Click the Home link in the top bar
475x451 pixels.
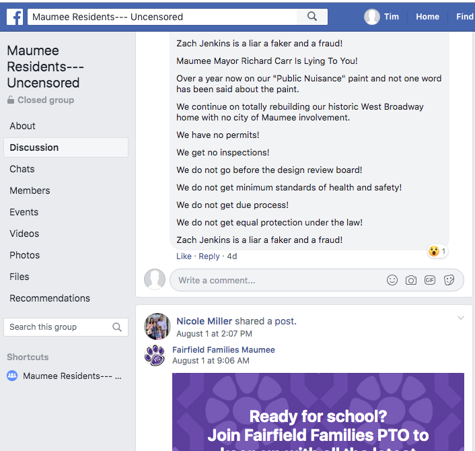(x=427, y=17)
